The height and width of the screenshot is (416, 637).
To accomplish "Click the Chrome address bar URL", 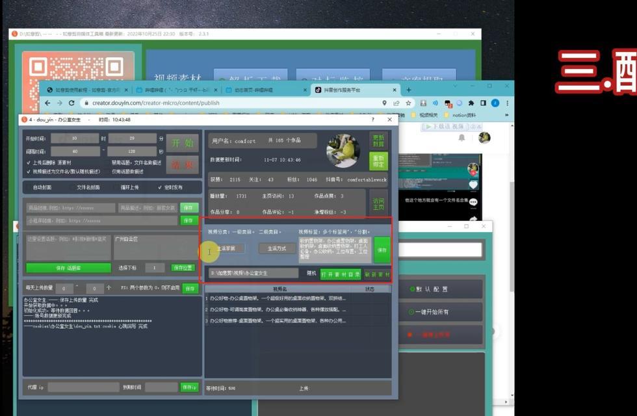I will point(155,103).
